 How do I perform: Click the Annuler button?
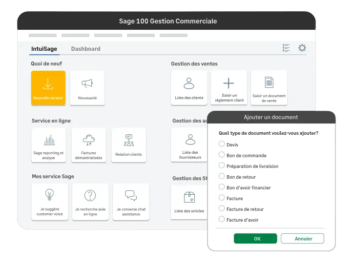pyautogui.click(x=302, y=239)
